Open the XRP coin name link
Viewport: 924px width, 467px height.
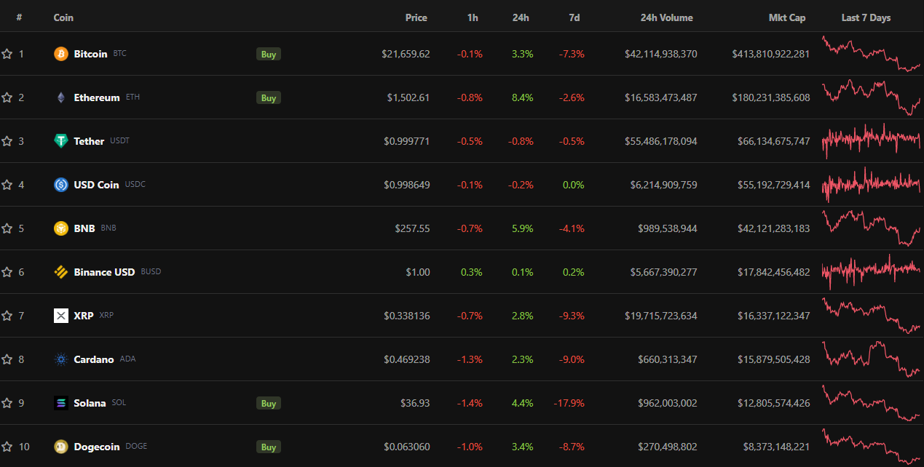[x=84, y=316]
